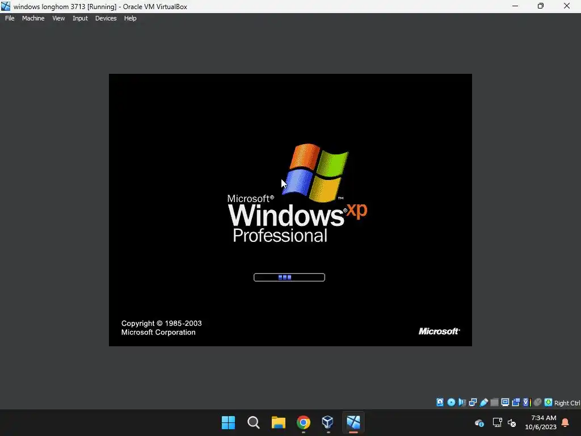Click the overlapping screens recording status icon

516,403
